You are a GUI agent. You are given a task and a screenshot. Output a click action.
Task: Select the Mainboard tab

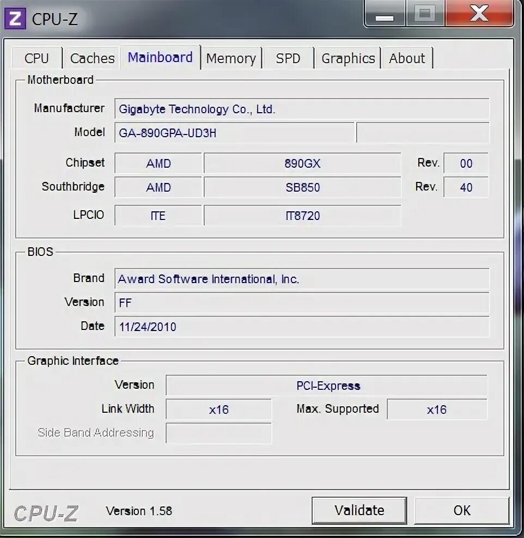[160, 57]
